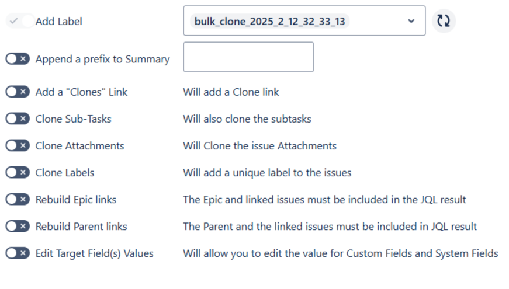
Task: Click the regenerate label refresh icon
Action: [444, 21]
